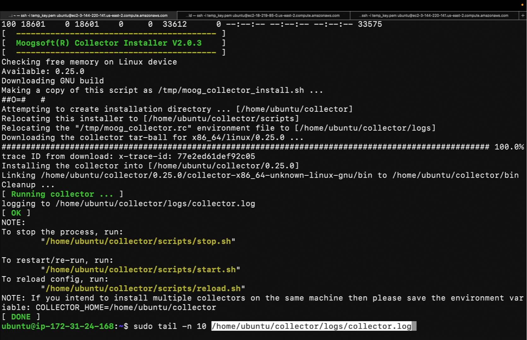Switch to first ssh tab for ec2-3-144-220-141

pos(89,15)
